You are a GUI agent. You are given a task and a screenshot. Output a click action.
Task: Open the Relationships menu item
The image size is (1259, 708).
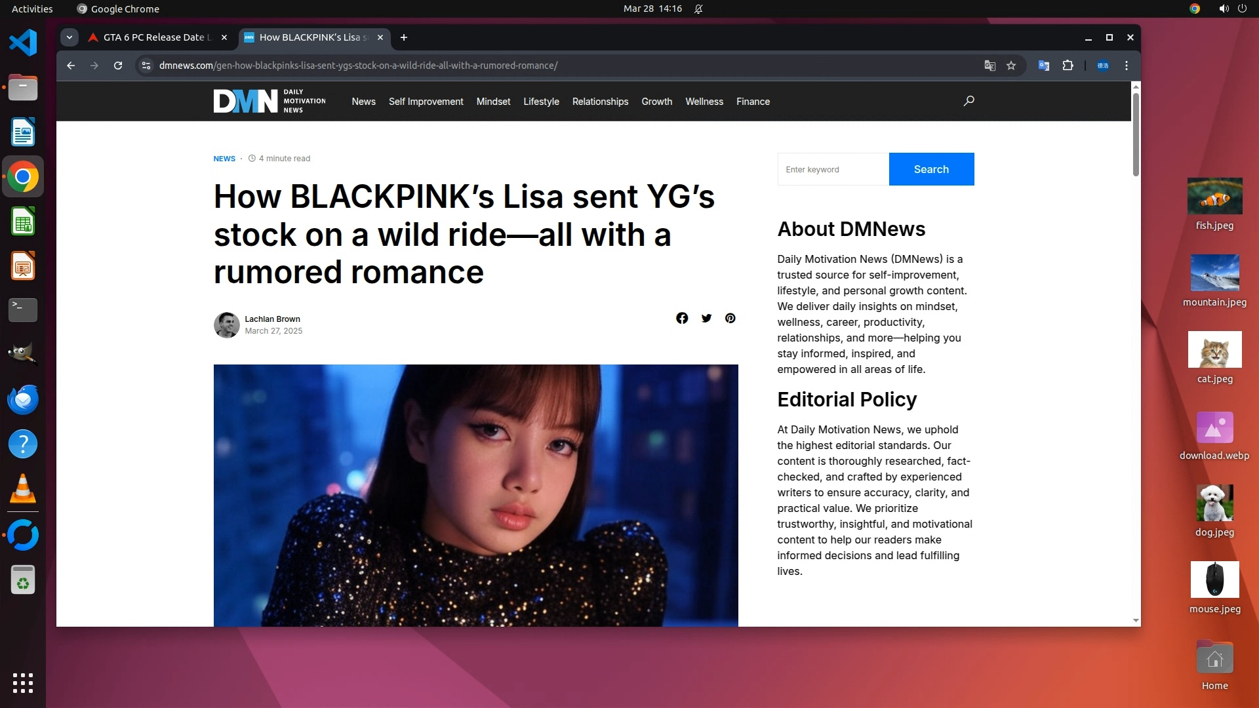599,102
